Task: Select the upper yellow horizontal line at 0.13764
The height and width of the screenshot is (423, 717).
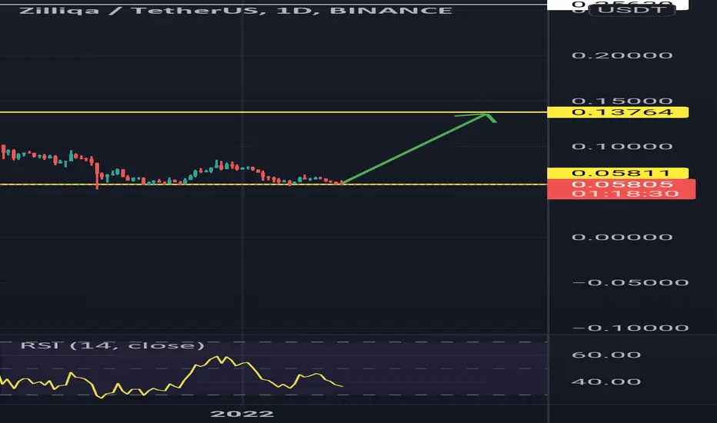Action: (273, 112)
